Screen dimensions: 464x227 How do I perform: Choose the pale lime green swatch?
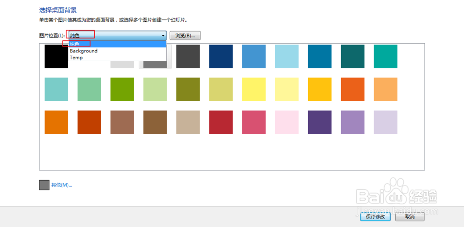point(155,90)
